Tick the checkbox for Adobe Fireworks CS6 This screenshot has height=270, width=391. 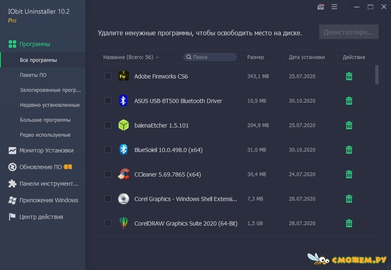(x=108, y=76)
